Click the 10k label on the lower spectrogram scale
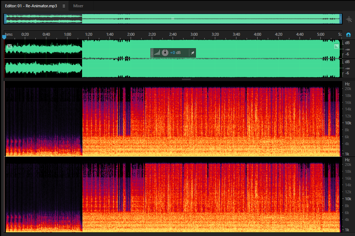 tap(348, 199)
